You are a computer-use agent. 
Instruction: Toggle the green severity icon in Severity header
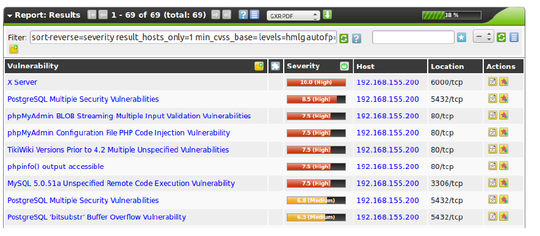pos(344,66)
